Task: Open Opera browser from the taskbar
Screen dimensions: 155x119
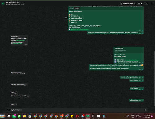Action: click(77, 116)
